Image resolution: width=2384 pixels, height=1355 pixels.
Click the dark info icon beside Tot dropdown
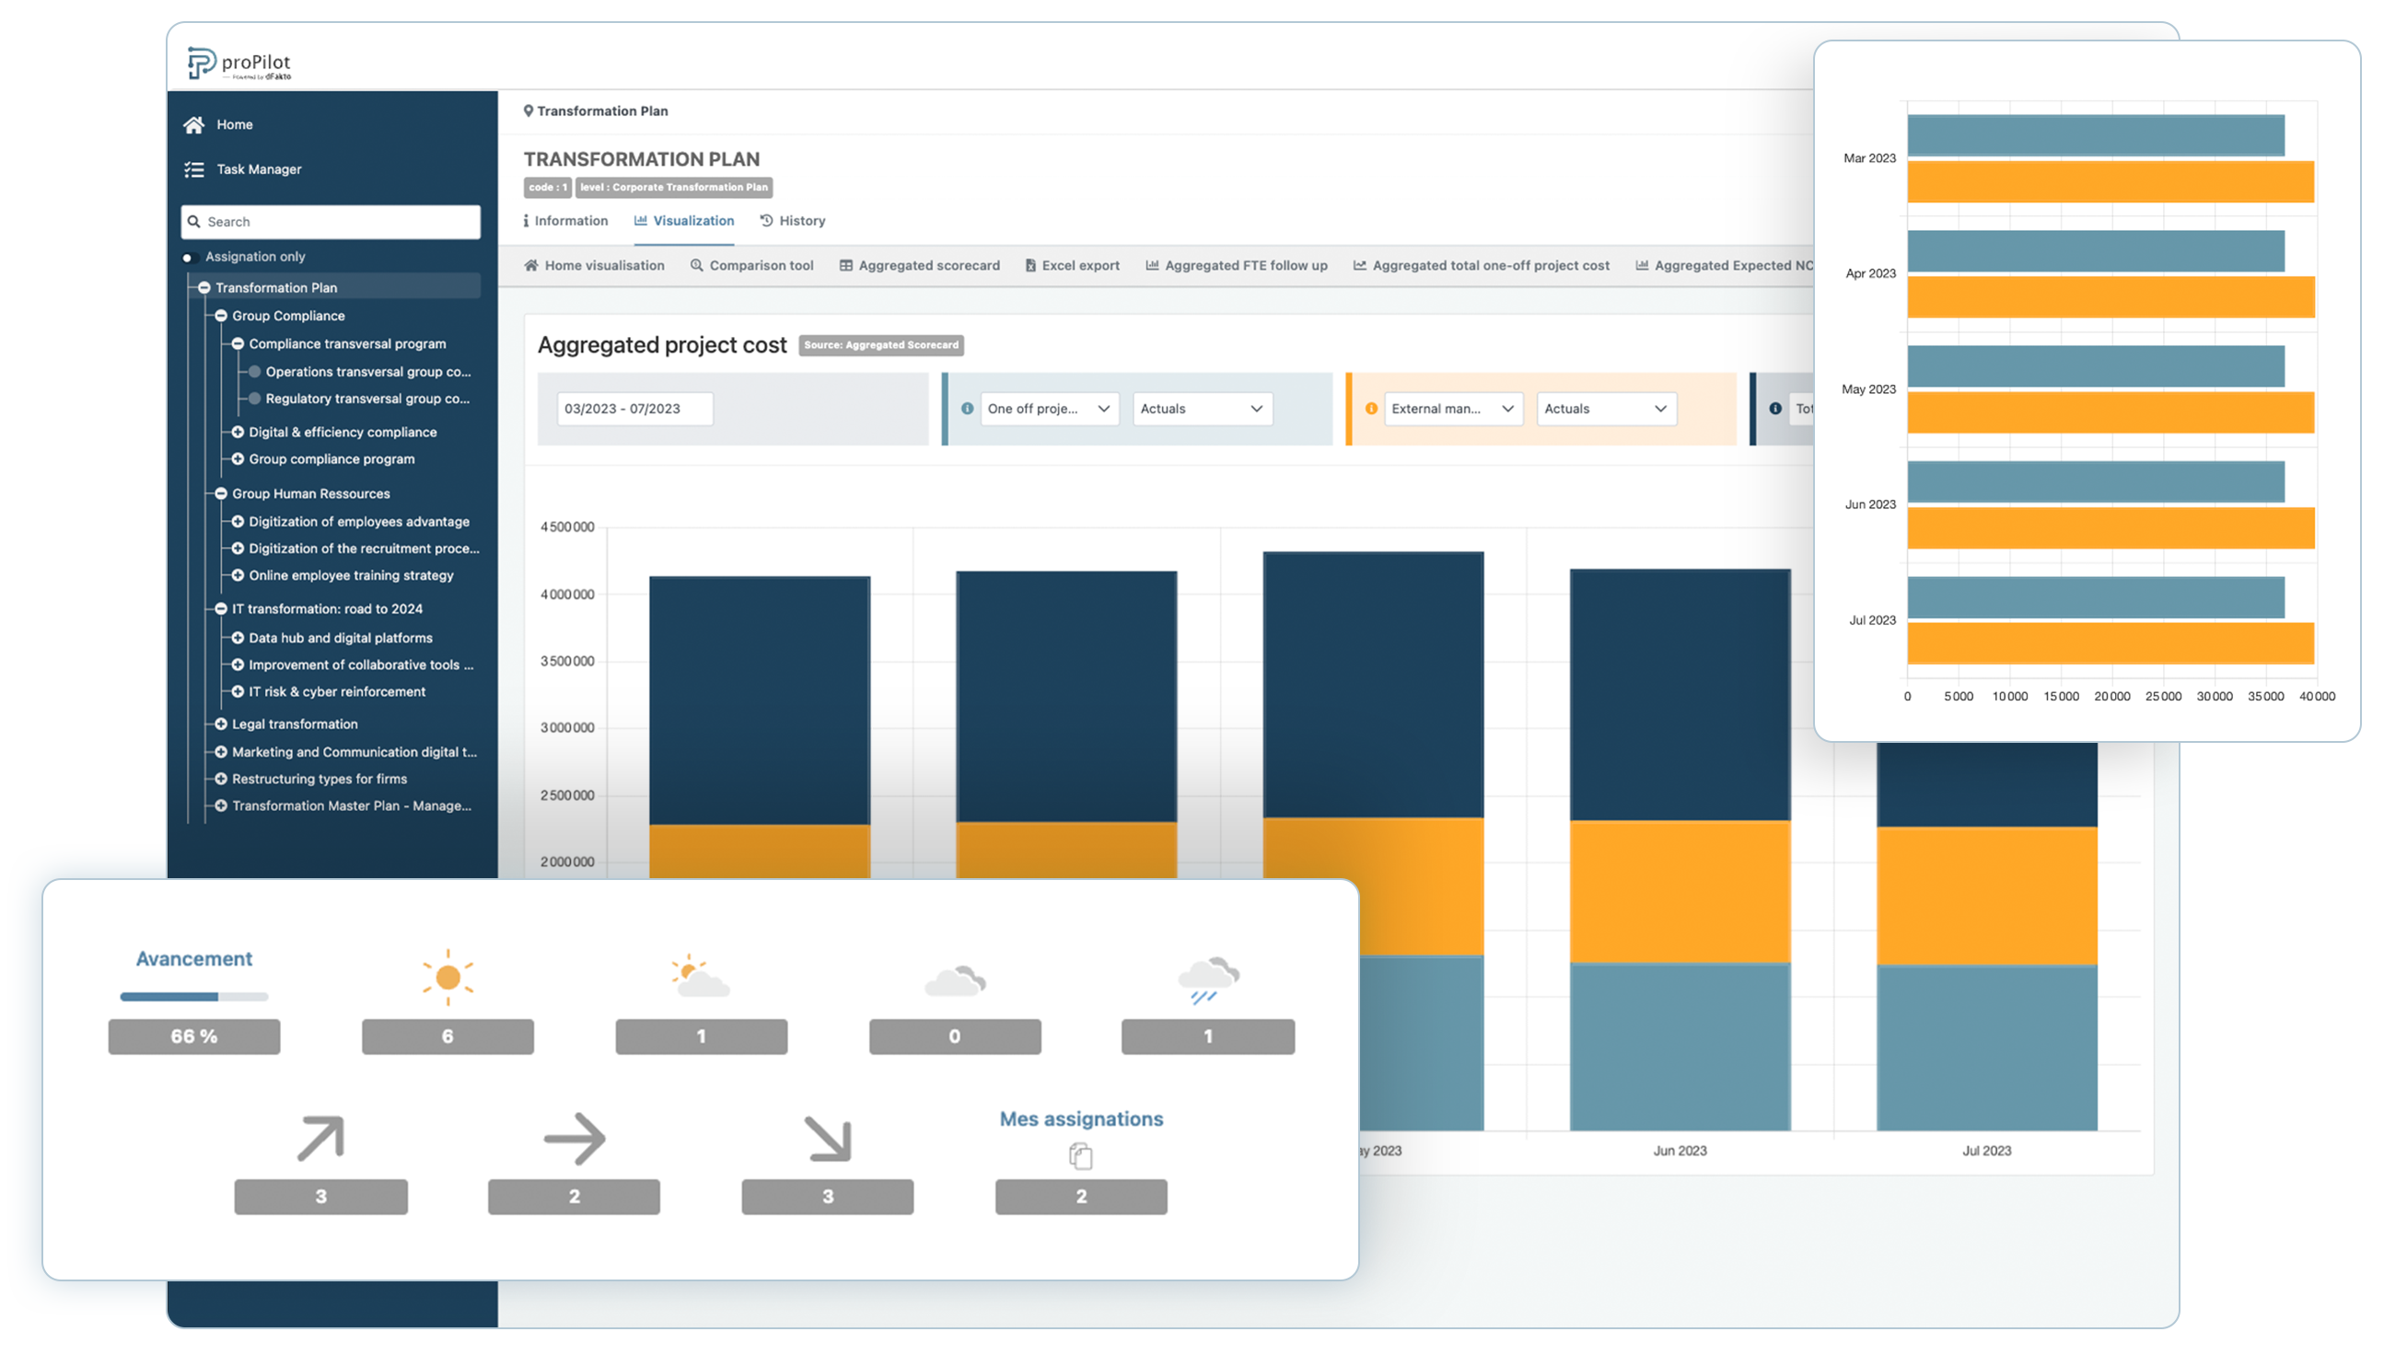click(1774, 409)
